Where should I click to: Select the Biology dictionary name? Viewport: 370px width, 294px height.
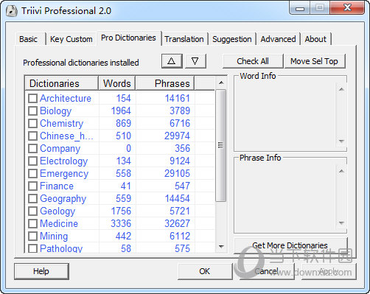(x=55, y=111)
